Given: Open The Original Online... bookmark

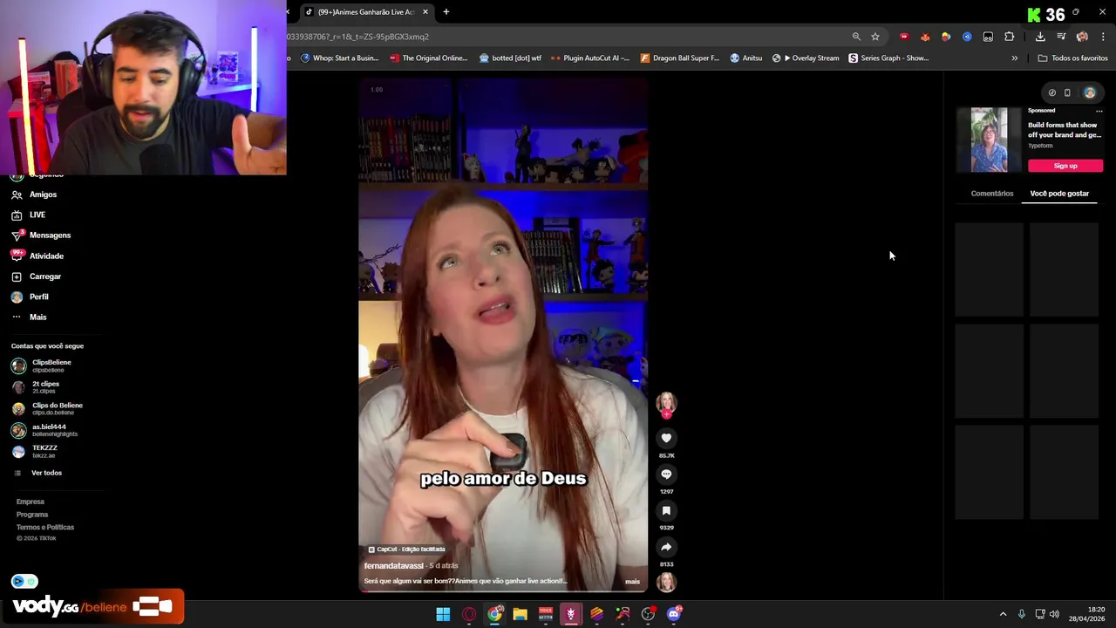Looking at the screenshot, I should point(429,58).
